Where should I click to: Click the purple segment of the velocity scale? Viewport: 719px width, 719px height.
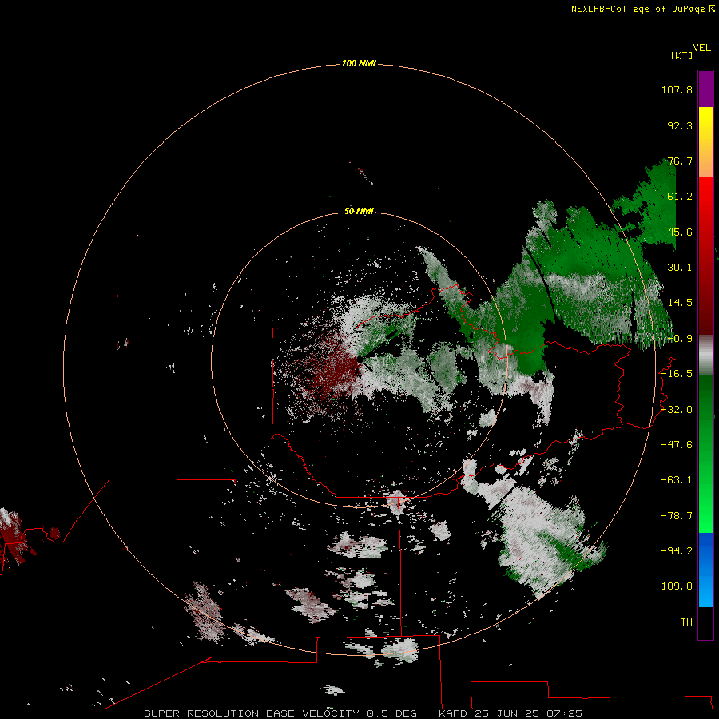(705, 89)
